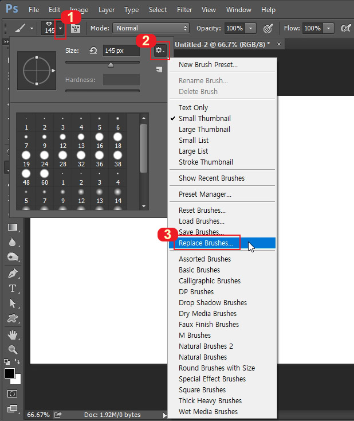Toggle Quick Mask mode icon
The width and height of the screenshot is (354, 421).
[x=12, y=393]
